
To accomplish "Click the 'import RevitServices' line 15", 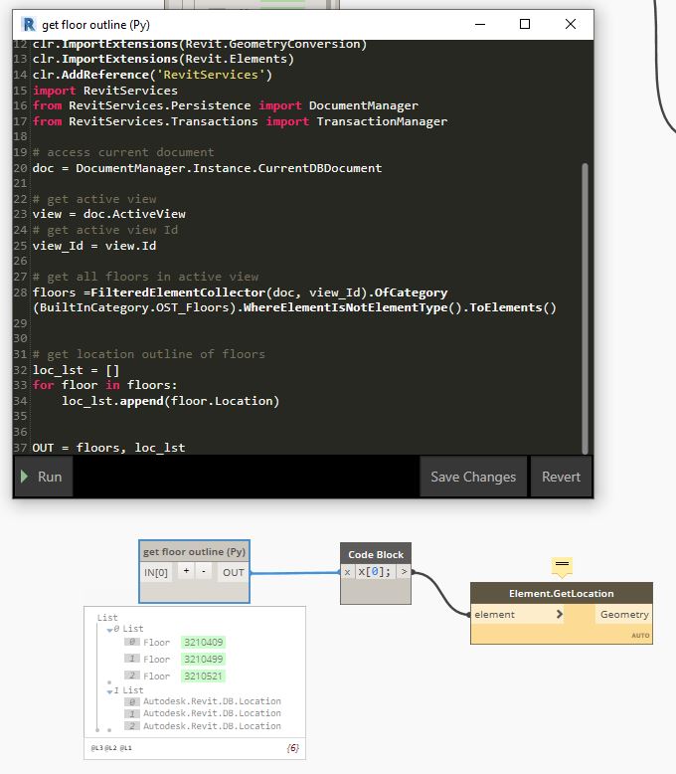I will (x=105, y=91).
